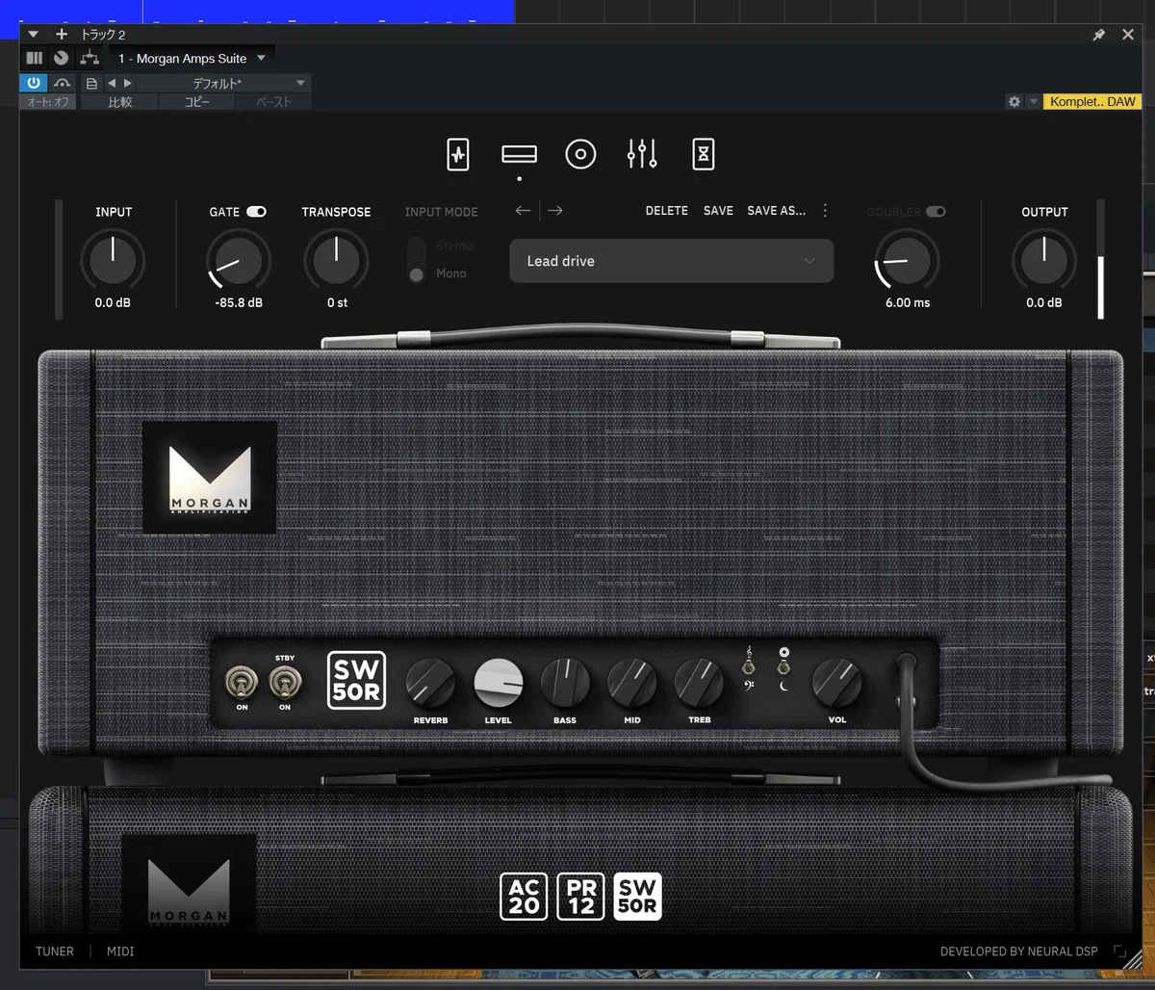
Task: Open the channel editor columns icon
Action: click(x=34, y=58)
